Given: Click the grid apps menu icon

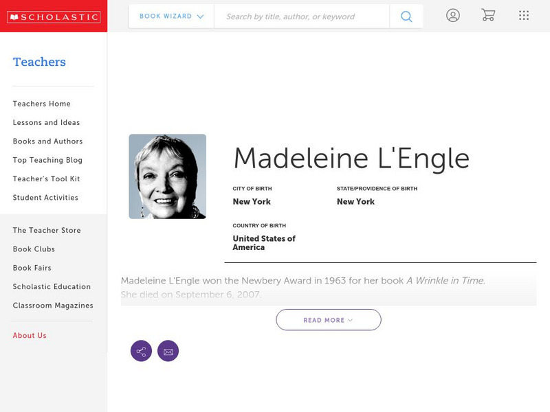Looking at the screenshot, I should pos(524,15).
